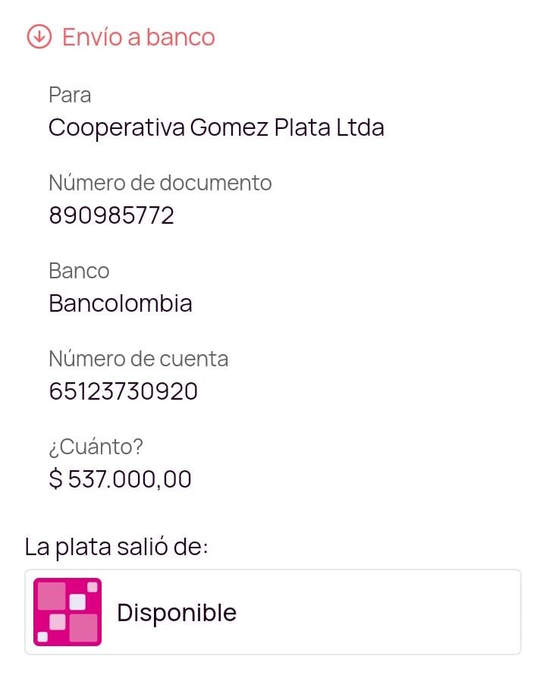Select the 537.000,00 amount value
The width and height of the screenshot is (546, 678).
point(130,480)
